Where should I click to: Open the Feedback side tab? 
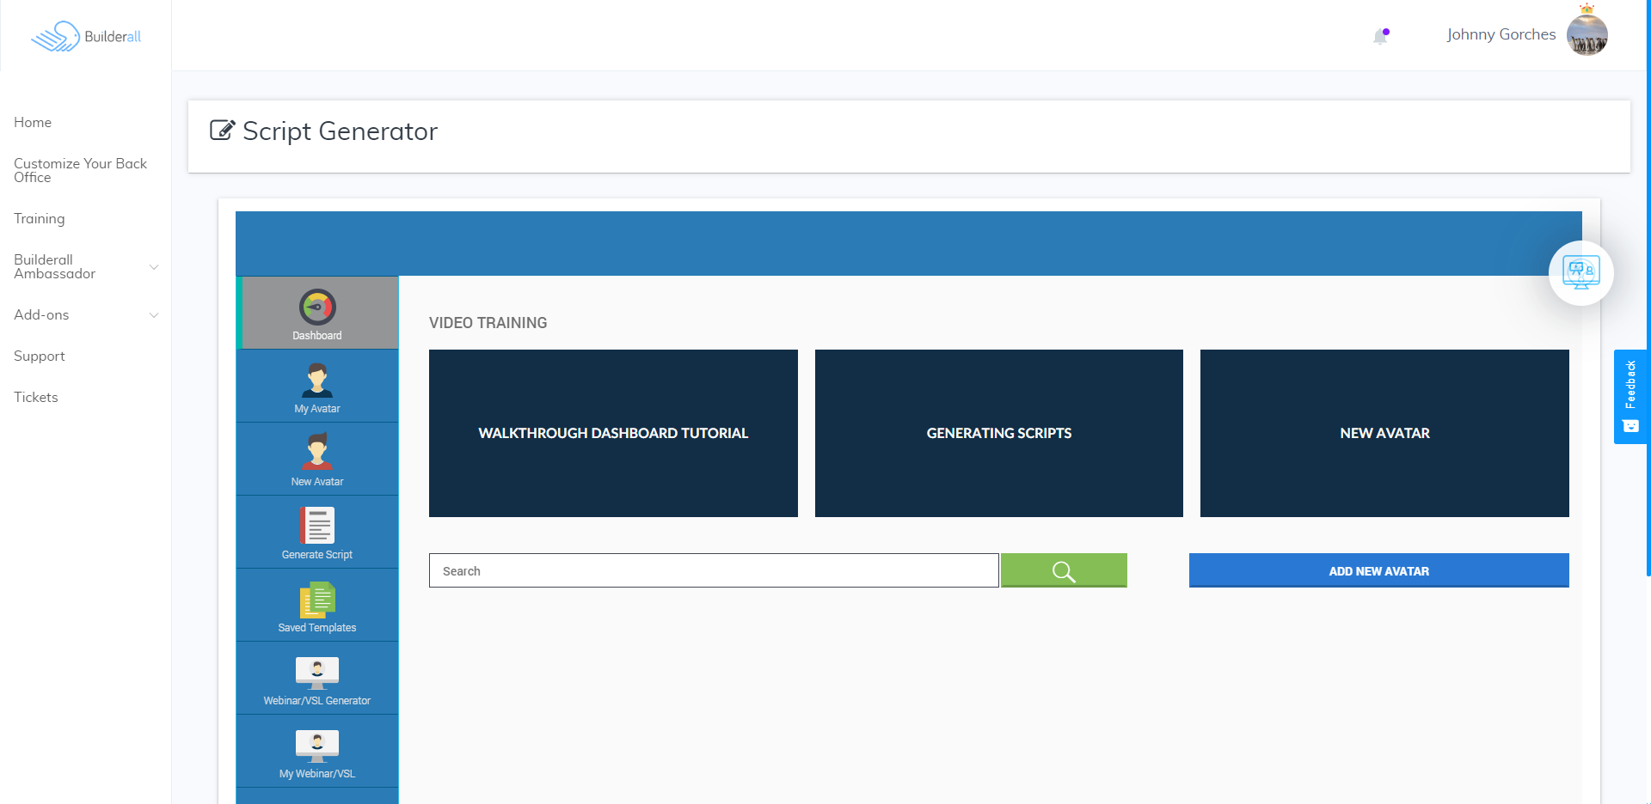tap(1630, 396)
